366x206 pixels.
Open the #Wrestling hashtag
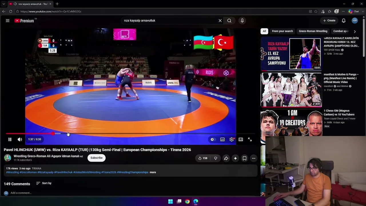pos(13,172)
